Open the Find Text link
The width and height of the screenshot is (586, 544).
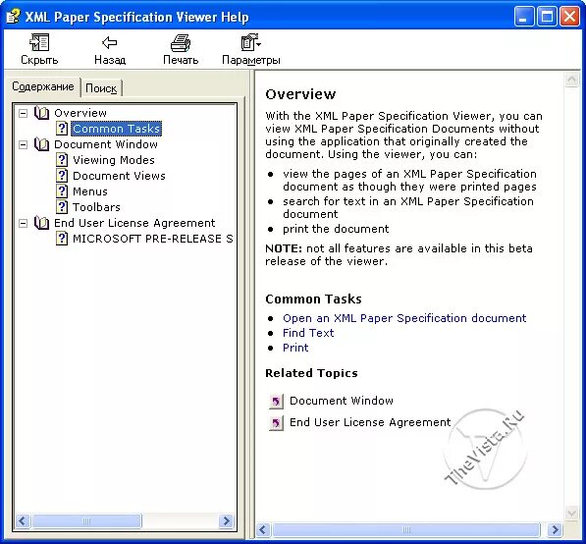tap(308, 333)
